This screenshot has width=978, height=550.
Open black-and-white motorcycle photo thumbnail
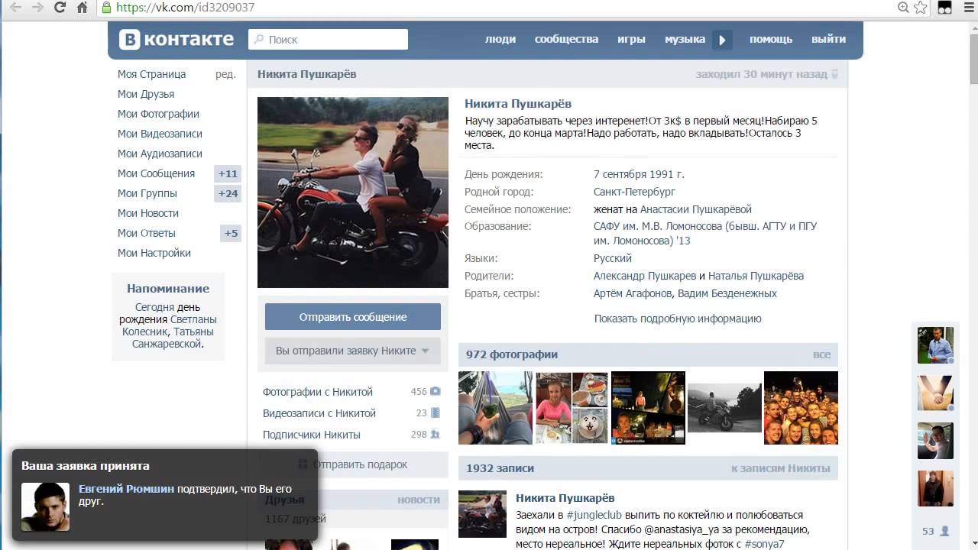point(724,408)
